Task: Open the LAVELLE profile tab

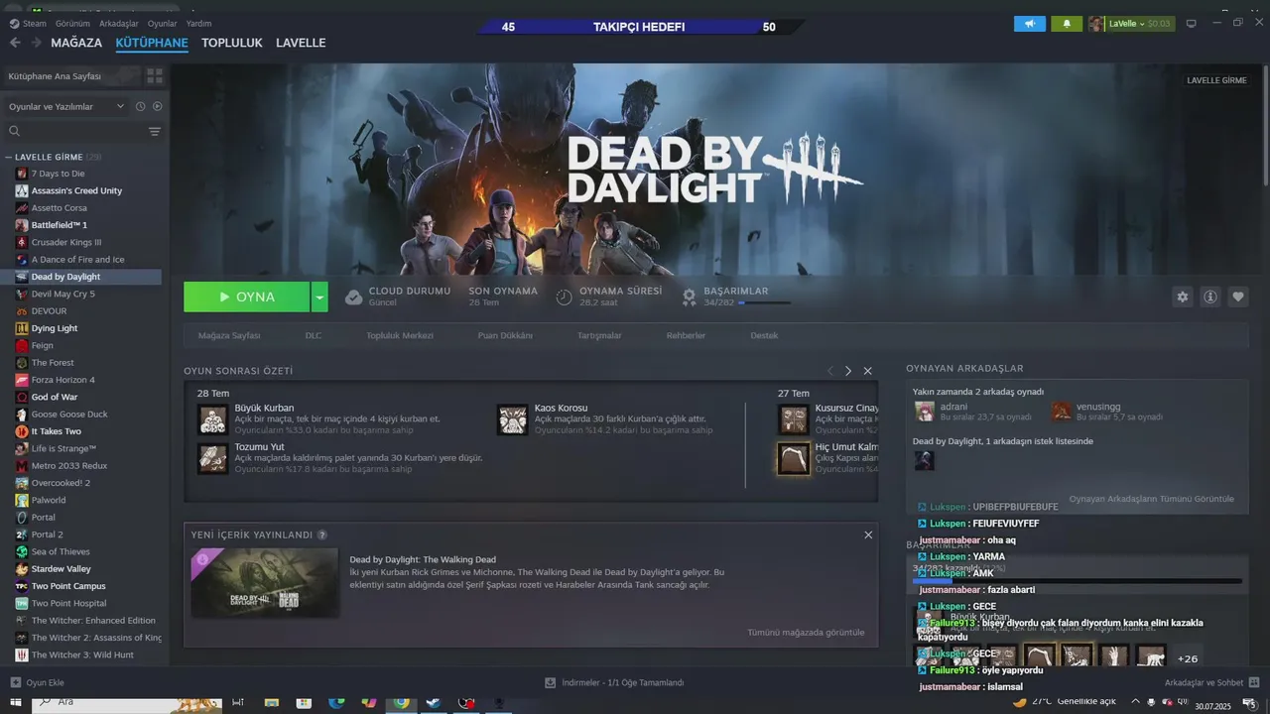Action: pos(301,43)
